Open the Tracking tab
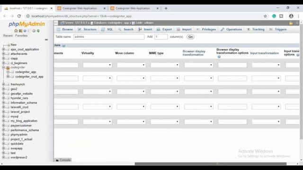This screenshot has width=303, height=170. tap(256, 29)
